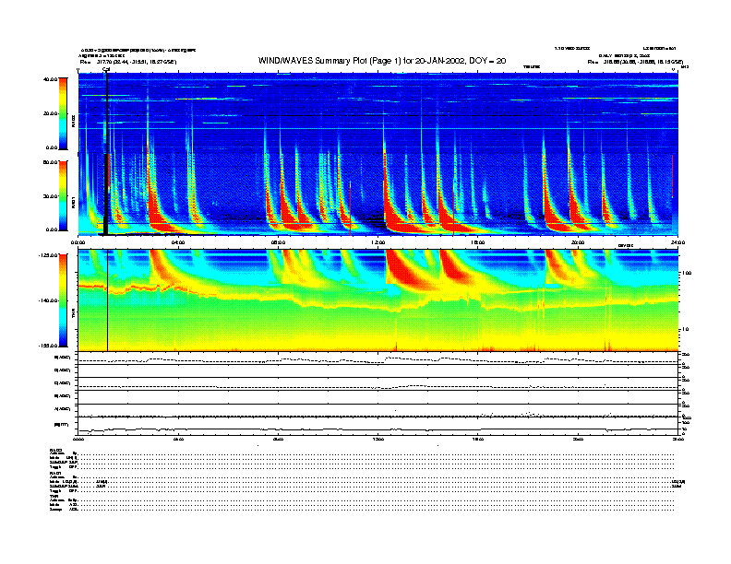
Task: Click the 20:00 label below RAD1 spectrogram
Action: point(578,242)
